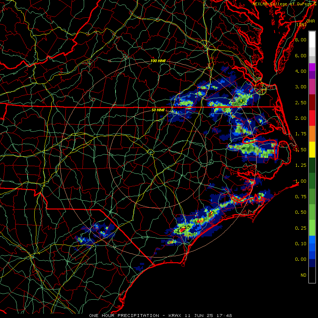This screenshot has height=318, width=318.
Task: Select the 3.00 legend value
Action: (301, 87)
